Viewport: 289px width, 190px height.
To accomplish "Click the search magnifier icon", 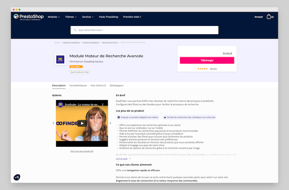I will click(75, 30).
